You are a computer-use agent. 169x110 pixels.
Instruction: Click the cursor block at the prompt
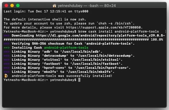pos(79,80)
